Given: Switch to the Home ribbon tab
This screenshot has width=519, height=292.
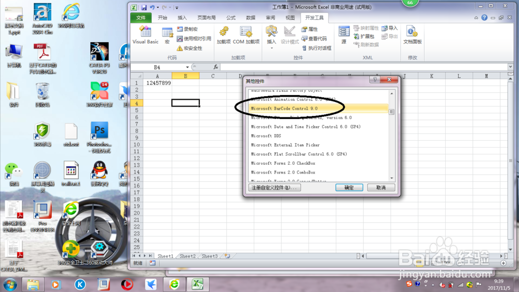Looking at the screenshot, I should [162, 18].
